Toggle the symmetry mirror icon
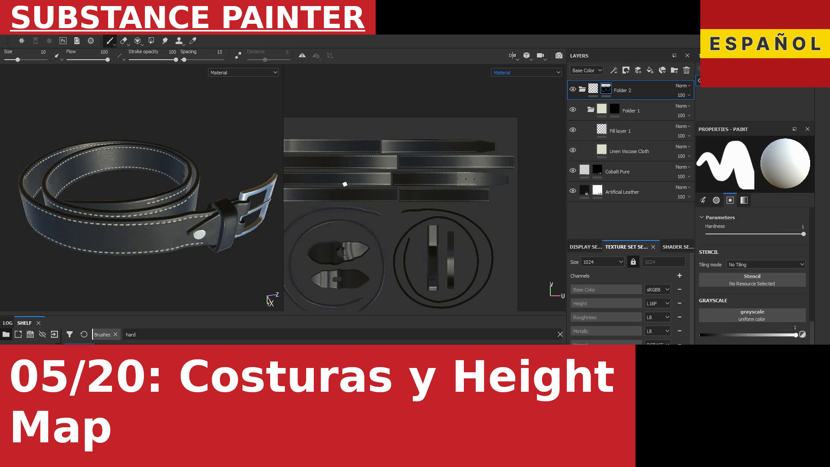This screenshot has width=830, height=467. (302, 55)
